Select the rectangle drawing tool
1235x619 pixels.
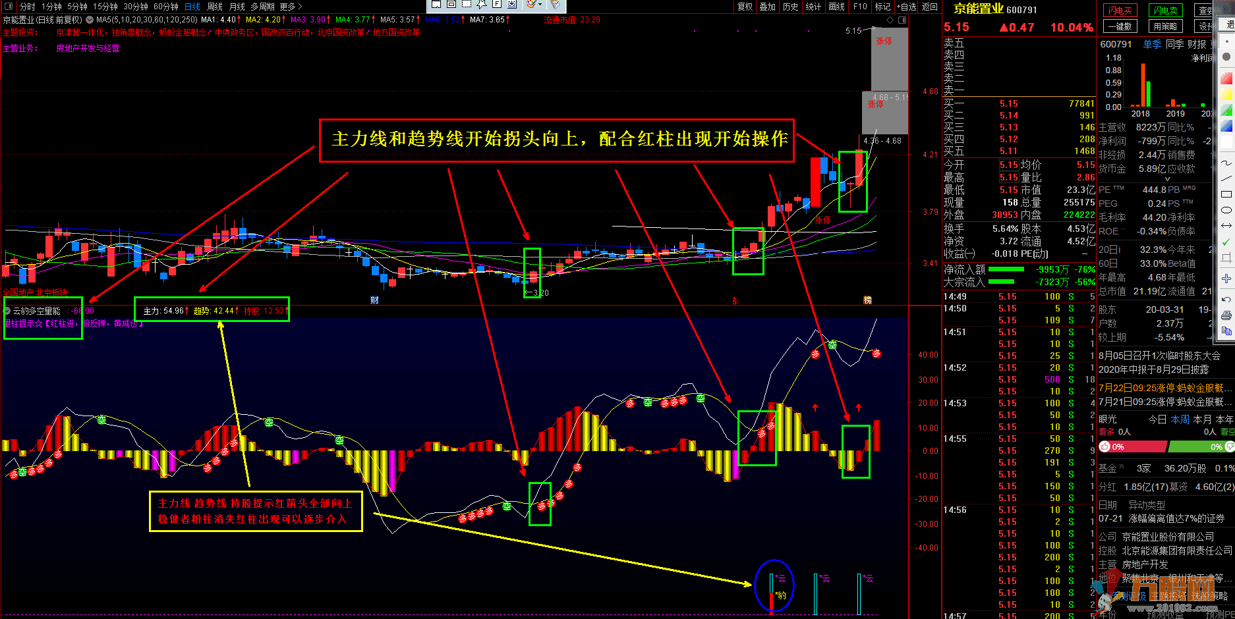(x=1226, y=194)
